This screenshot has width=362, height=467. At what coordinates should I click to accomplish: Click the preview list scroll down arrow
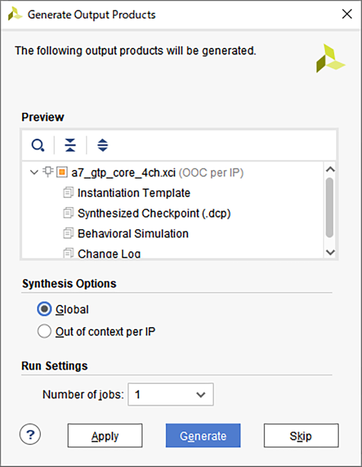click(330, 252)
